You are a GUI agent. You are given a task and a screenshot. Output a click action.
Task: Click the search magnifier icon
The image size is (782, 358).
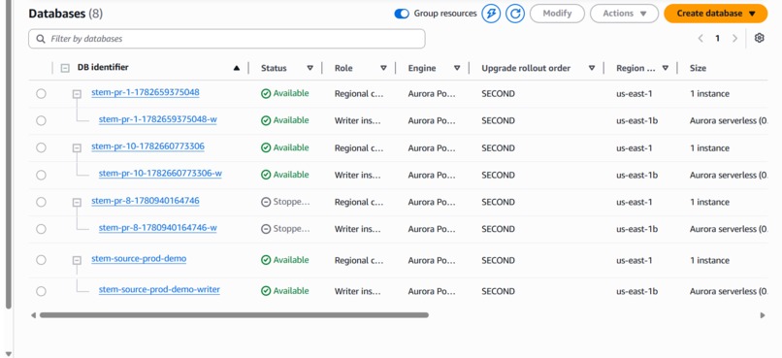click(41, 39)
